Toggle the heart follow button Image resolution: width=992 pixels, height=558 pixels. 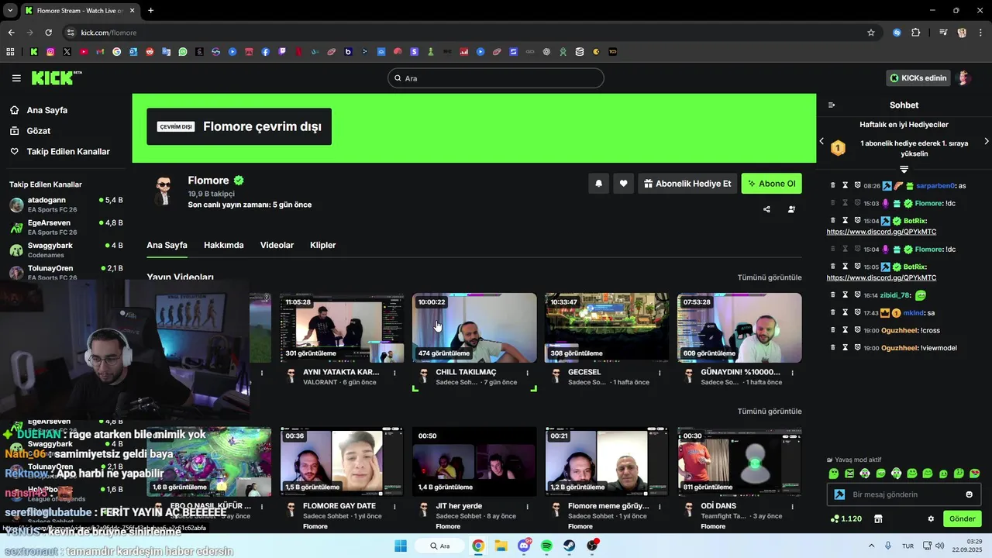623,184
